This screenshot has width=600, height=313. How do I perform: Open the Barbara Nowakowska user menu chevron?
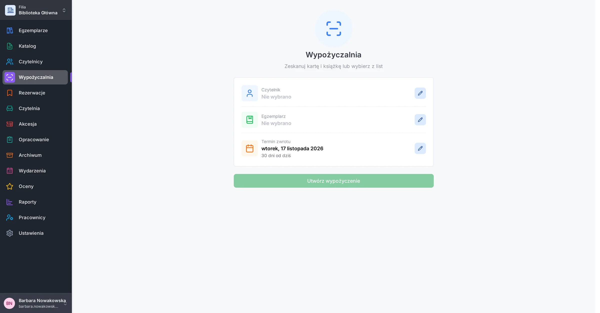click(65, 304)
